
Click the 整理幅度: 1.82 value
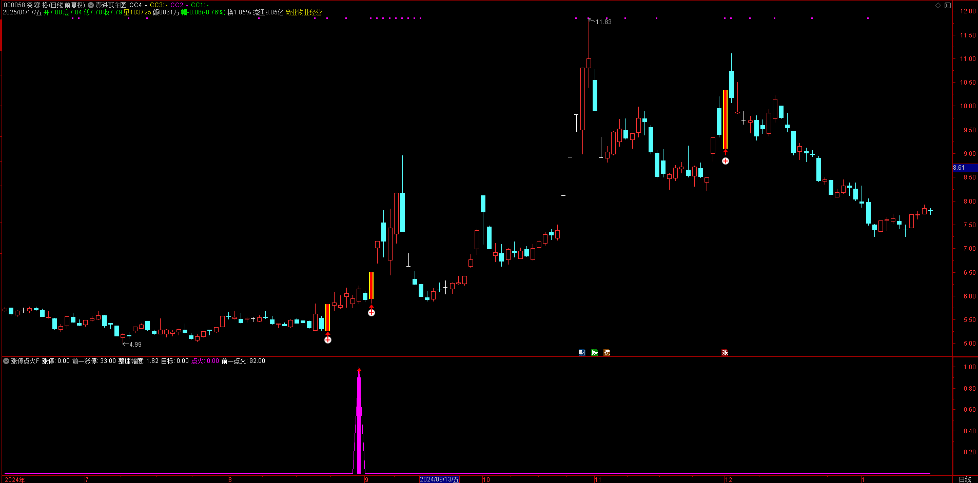point(139,361)
